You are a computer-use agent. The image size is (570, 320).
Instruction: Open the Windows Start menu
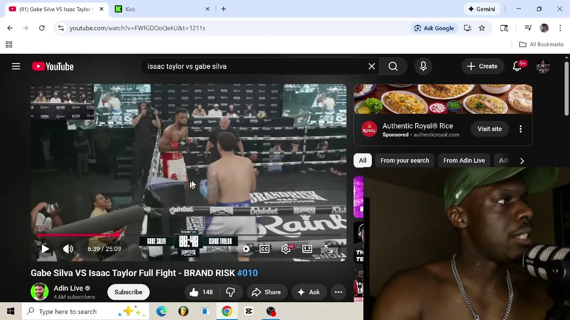pyautogui.click(x=11, y=311)
